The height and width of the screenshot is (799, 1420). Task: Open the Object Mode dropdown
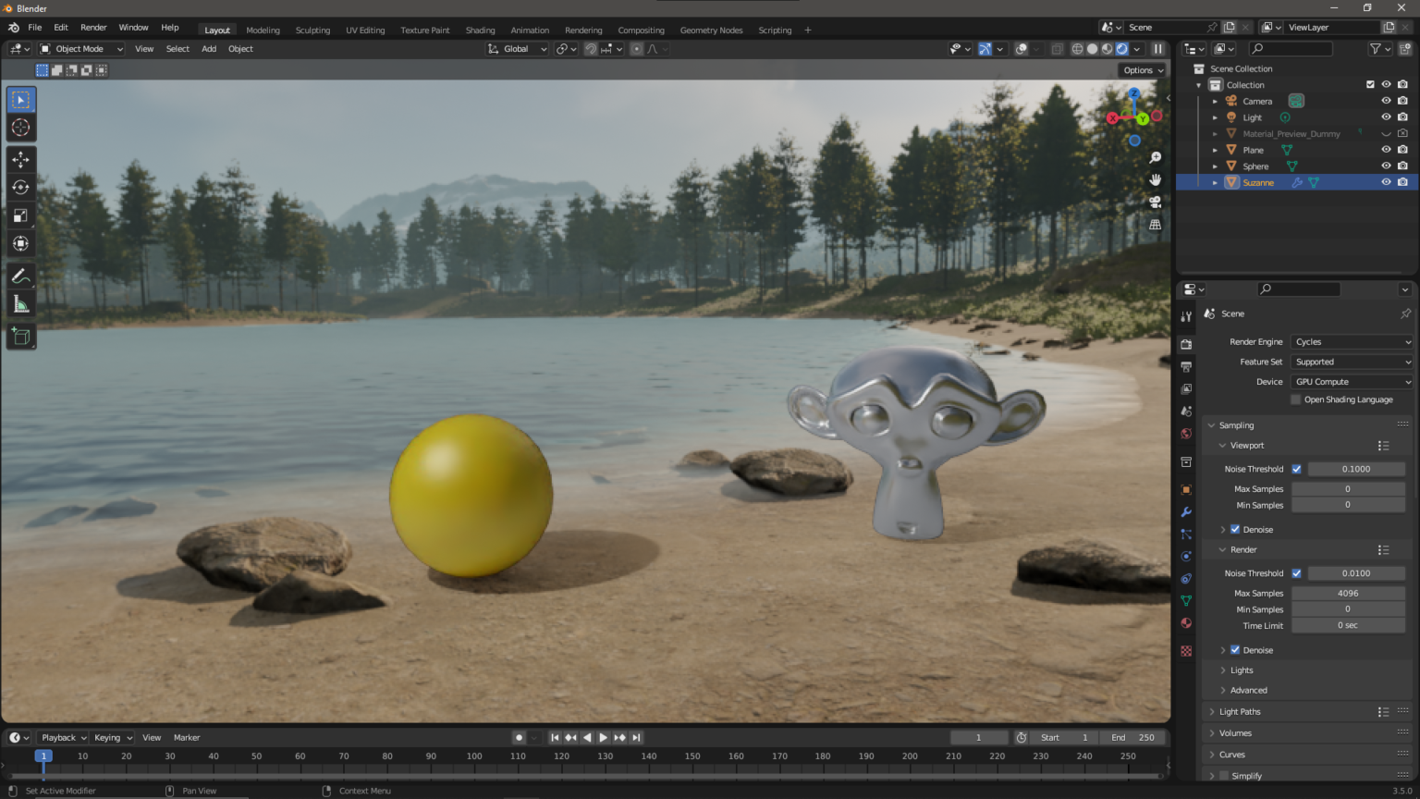click(81, 48)
